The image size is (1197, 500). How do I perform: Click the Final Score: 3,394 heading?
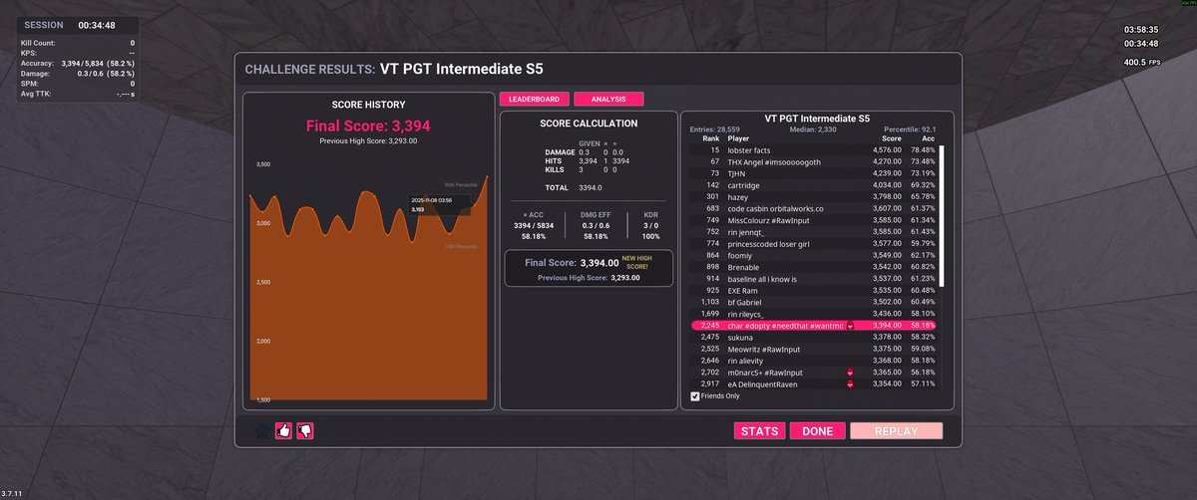(368, 125)
